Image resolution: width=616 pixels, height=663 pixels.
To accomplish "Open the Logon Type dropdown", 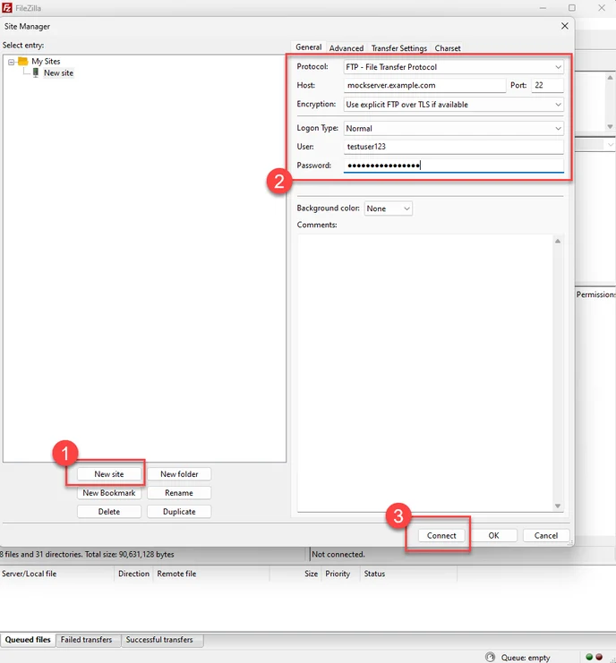I will coord(454,128).
